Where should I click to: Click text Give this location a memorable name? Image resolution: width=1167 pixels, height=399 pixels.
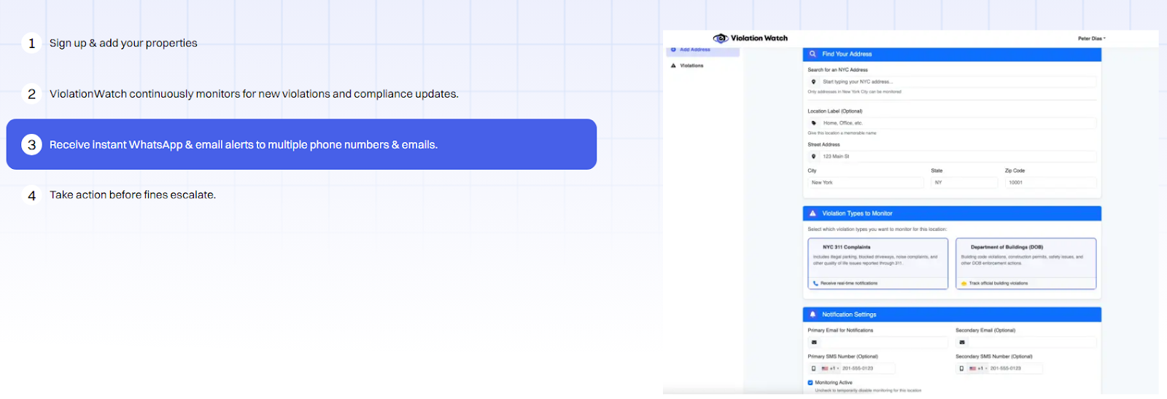click(842, 133)
